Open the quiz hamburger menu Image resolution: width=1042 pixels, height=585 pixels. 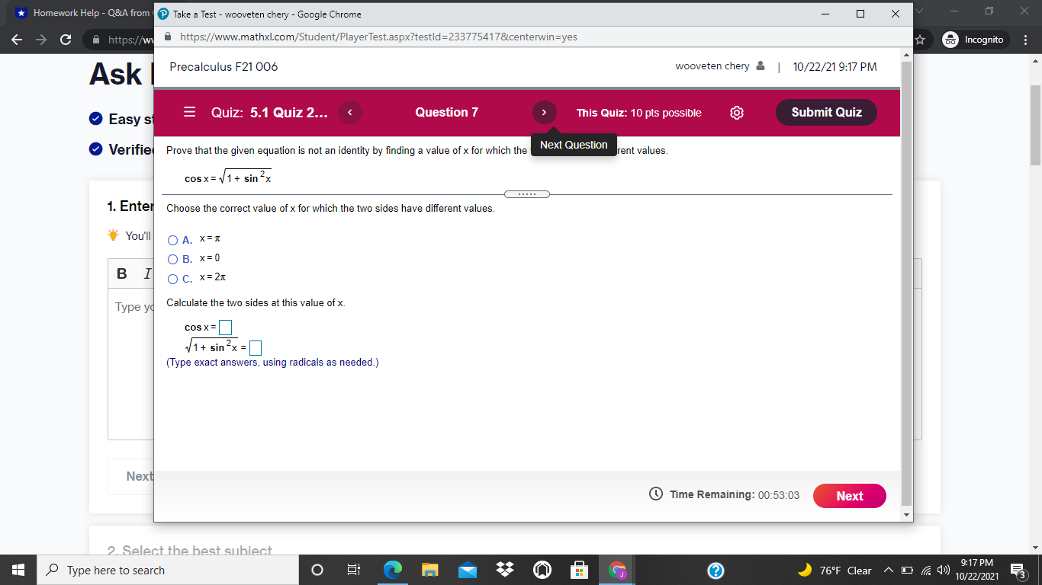tap(190, 112)
